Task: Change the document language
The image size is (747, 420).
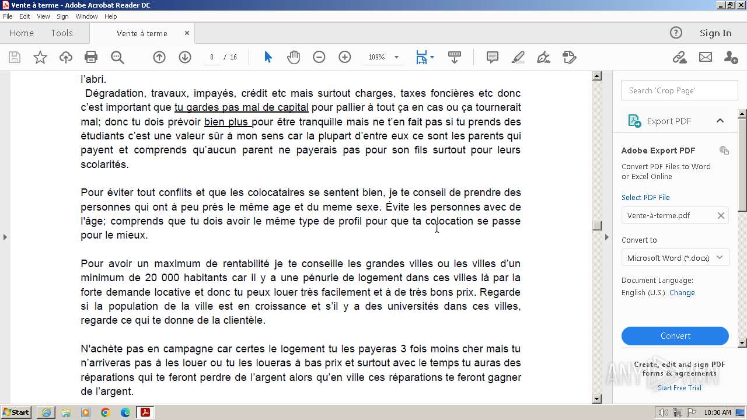Action: [x=682, y=293]
